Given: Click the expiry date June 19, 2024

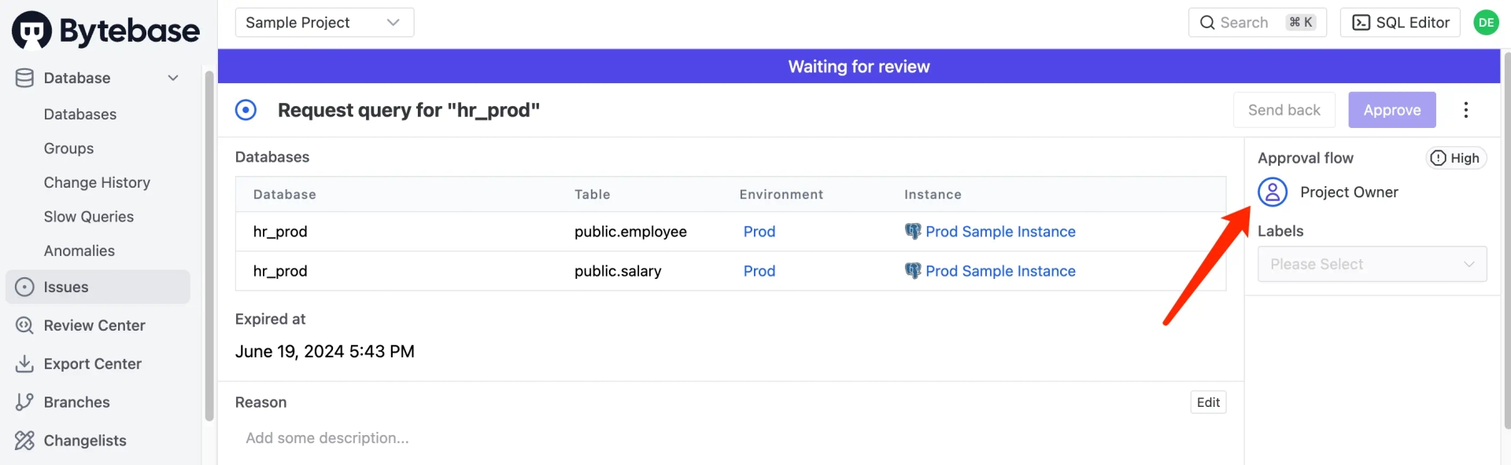Looking at the screenshot, I should tap(324, 351).
